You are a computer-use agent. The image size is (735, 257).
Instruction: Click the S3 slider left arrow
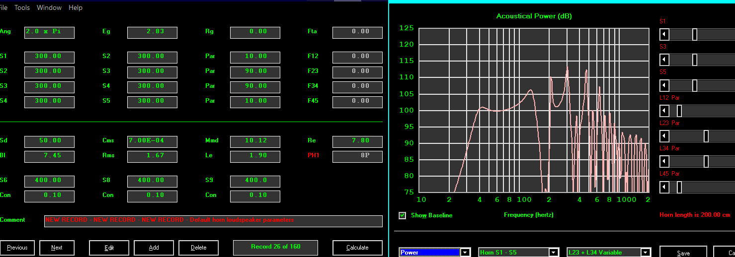click(x=664, y=60)
